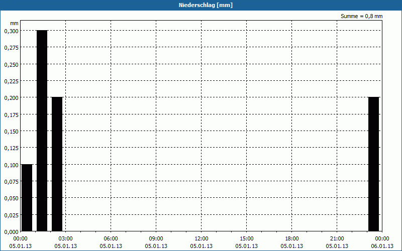Click the "mm" unit label above the y-axis
The width and height of the screenshot is (402, 251).
[14, 23]
